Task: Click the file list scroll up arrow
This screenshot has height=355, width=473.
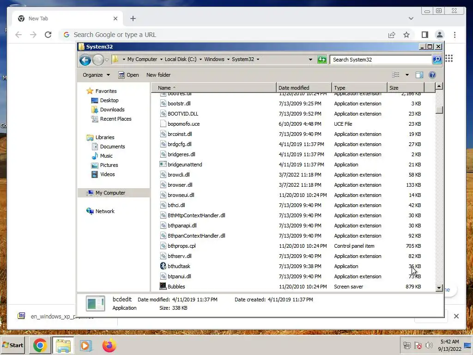Action: (x=439, y=86)
